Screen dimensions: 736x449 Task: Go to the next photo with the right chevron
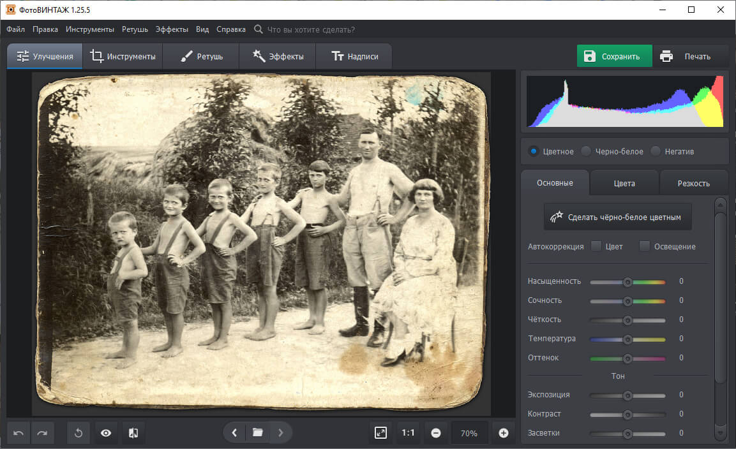[x=281, y=432]
